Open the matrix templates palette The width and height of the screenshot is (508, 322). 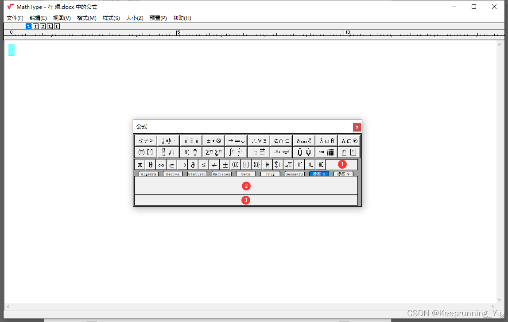pyautogui.click(x=326, y=152)
